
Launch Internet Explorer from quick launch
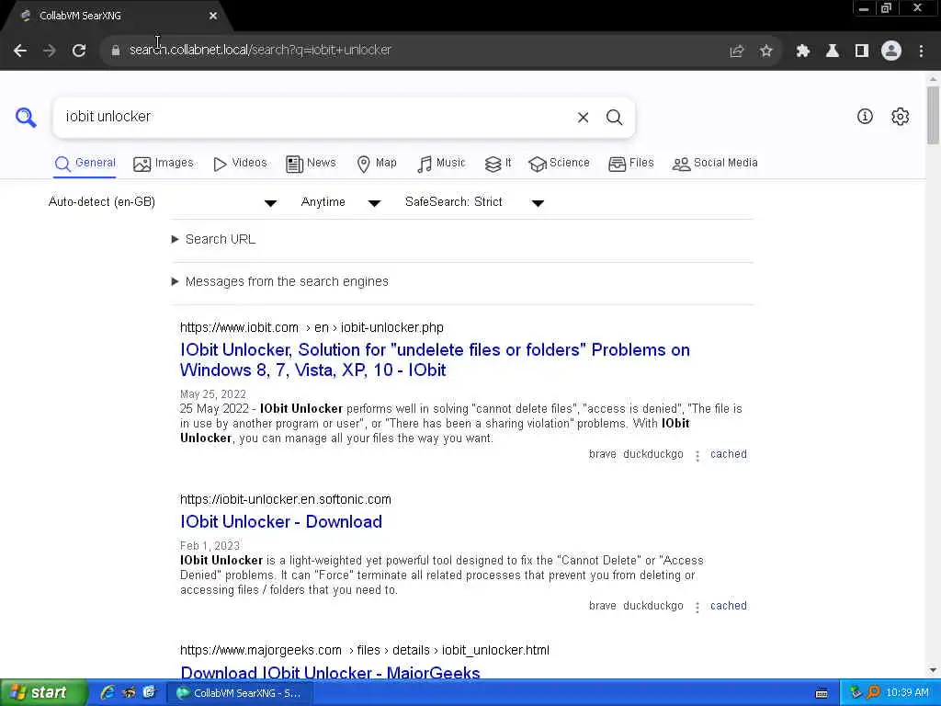tap(108, 693)
